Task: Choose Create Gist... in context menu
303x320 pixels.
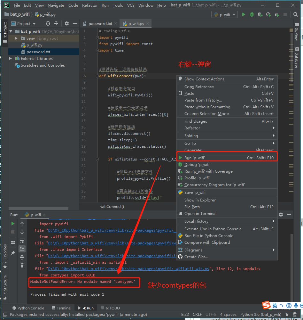Action: coord(227,257)
